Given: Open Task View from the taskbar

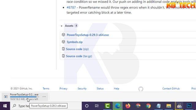Looking at the screenshot, I should coord(97,106).
